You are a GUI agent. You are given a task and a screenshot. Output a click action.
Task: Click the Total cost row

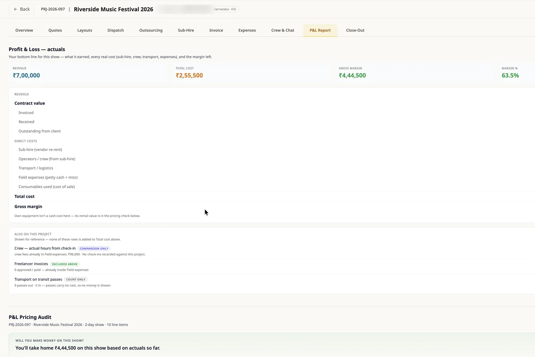click(x=275, y=196)
